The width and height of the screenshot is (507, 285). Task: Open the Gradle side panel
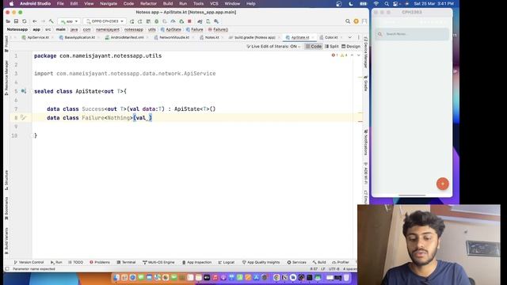[366, 84]
